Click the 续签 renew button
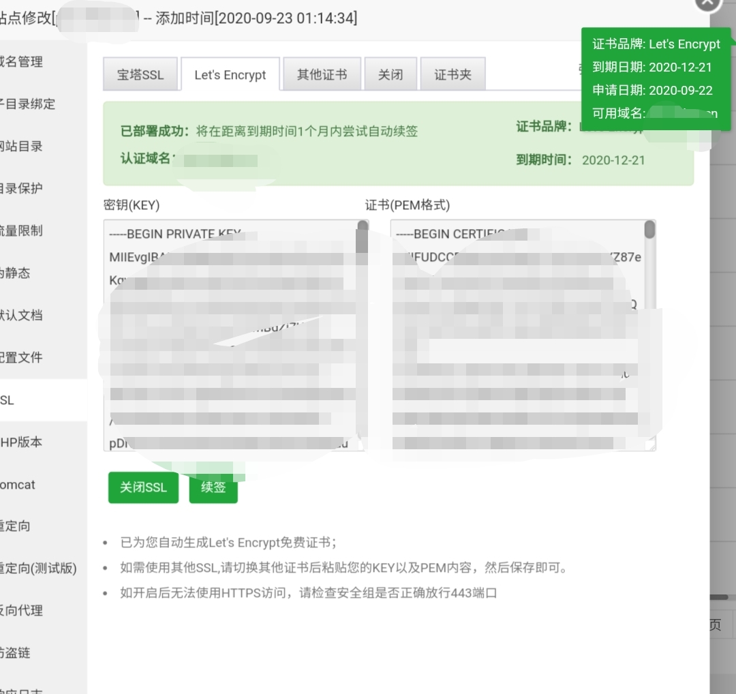The height and width of the screenshot is (694, 736). click(213, 487)
